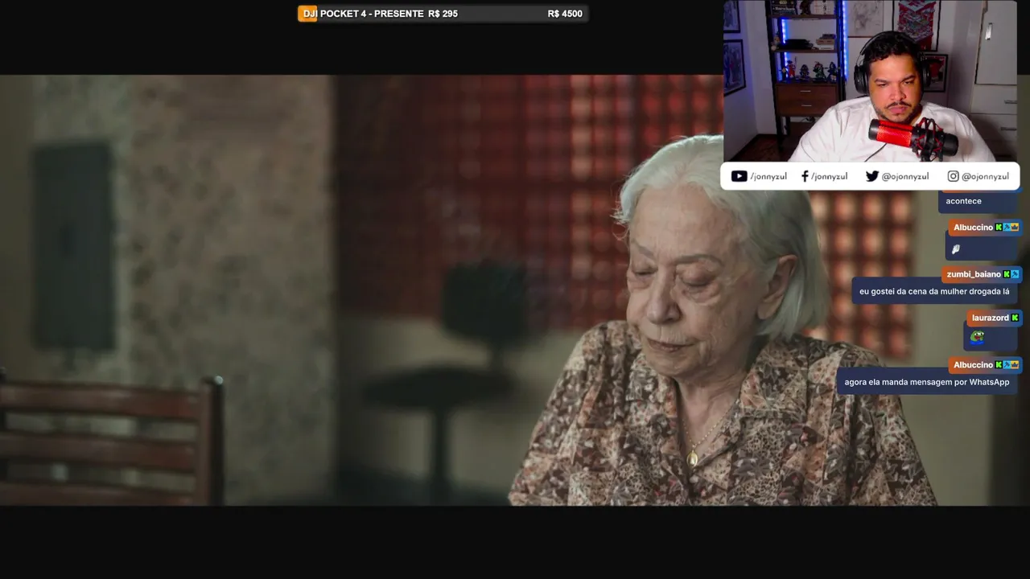Screen dimensions: 1030x579
Task: Click the white emoji in Albuccino's message
Action: coord(956,249)
